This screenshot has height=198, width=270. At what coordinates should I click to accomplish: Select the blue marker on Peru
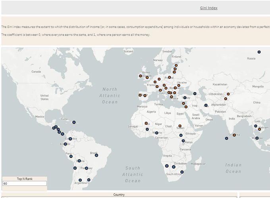[x=71, y=156]
